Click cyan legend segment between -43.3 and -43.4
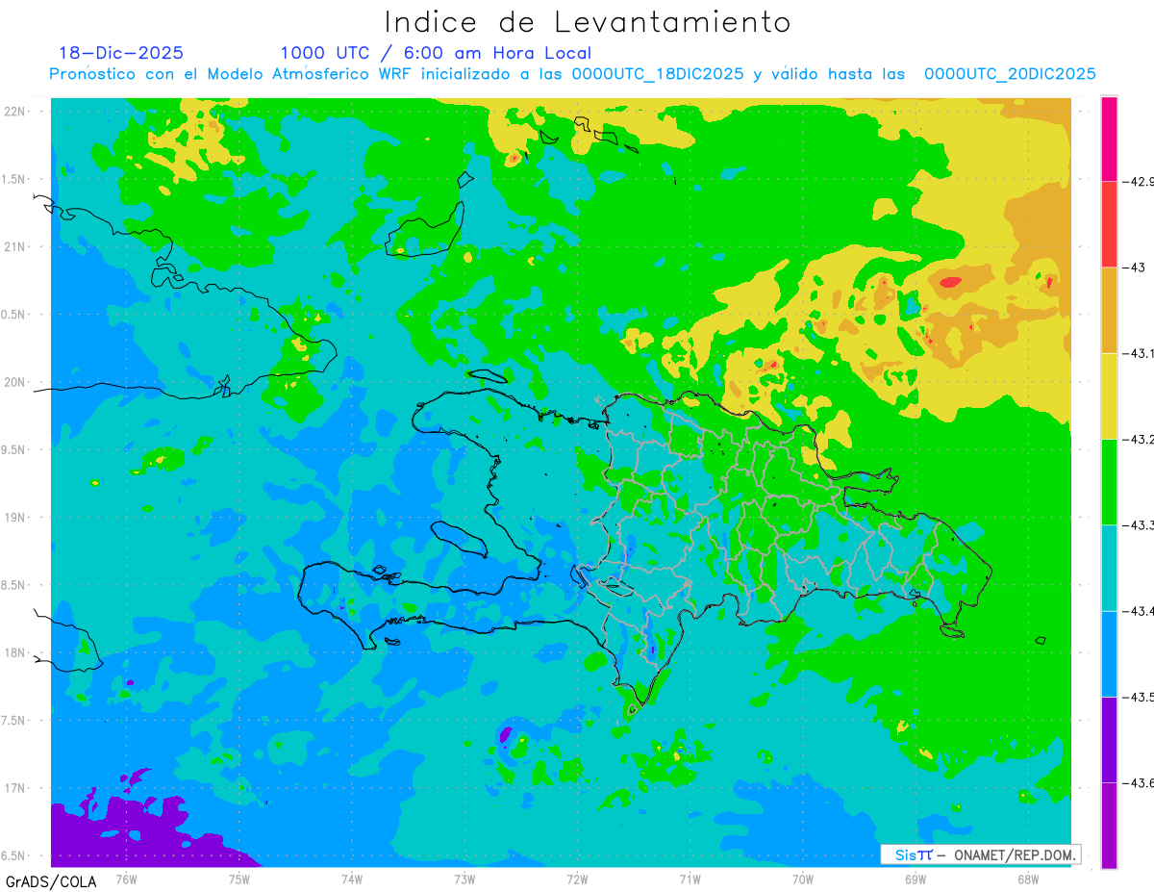This screenshot has height=892, width=1154. [x=1109, y=568]
